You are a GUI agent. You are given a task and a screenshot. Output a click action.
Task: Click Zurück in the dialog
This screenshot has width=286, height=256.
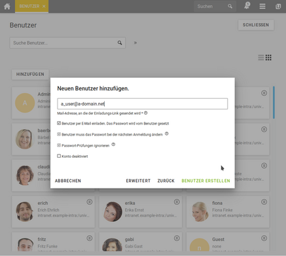pyautogui.click(x=166, y=181)
